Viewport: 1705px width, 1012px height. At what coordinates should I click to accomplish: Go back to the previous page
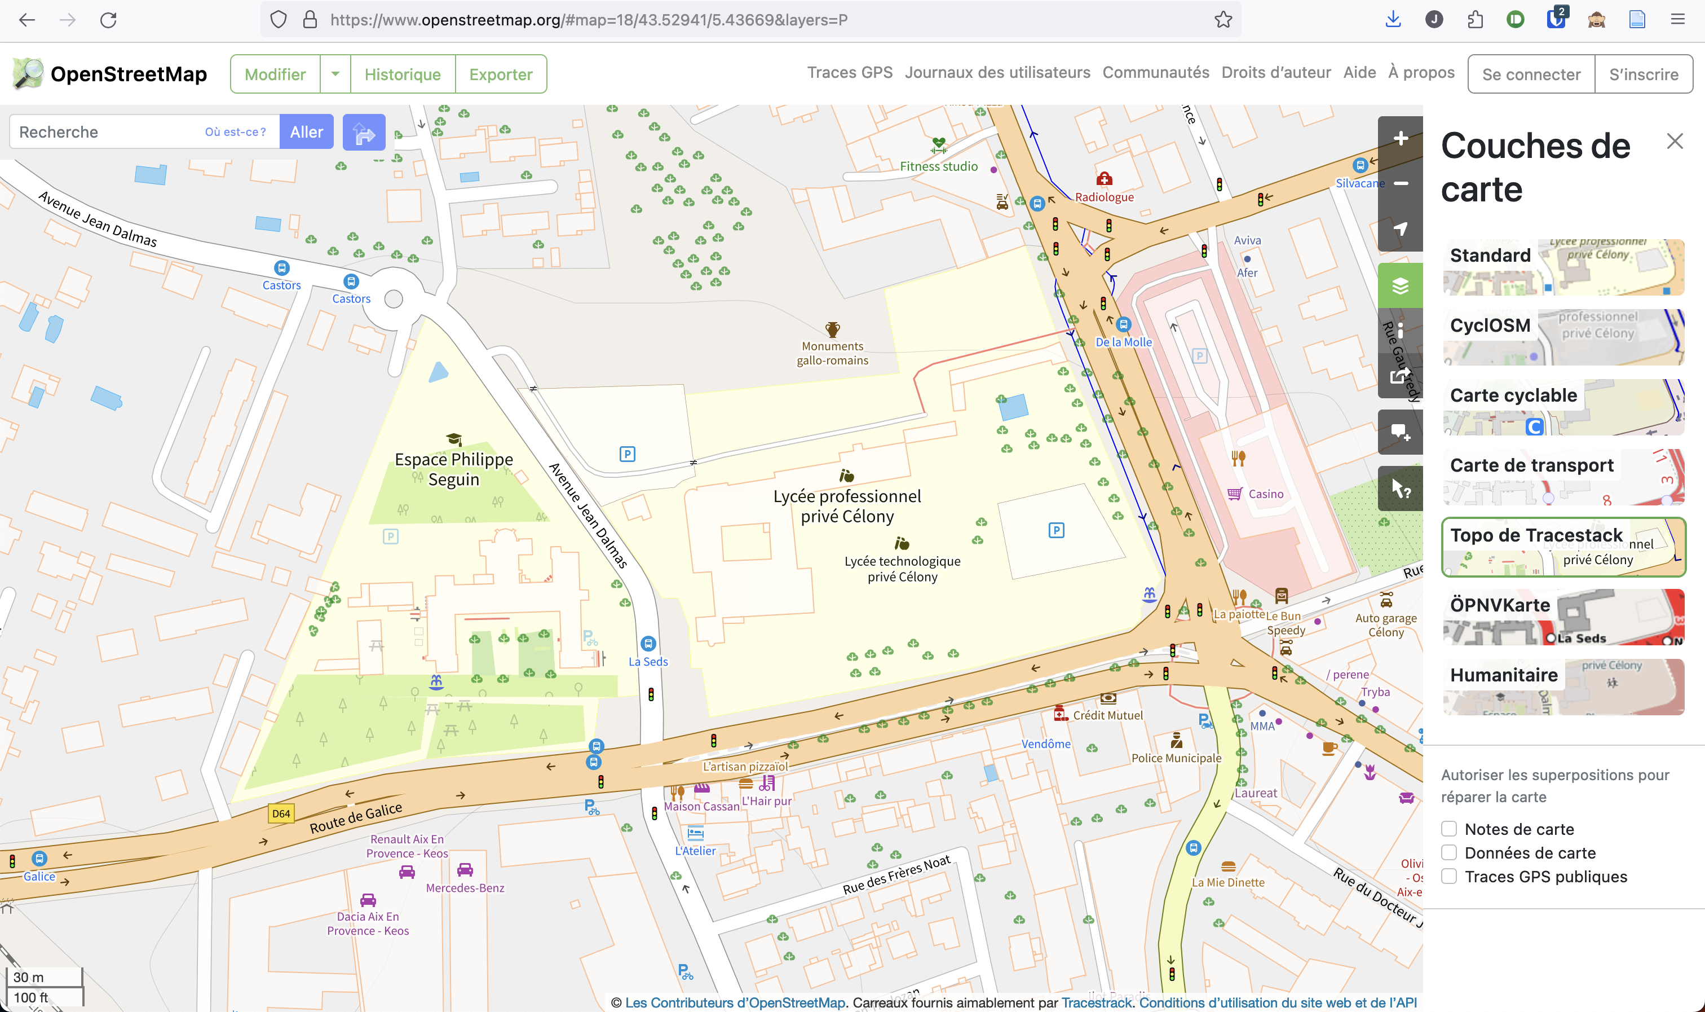point(27,20)
